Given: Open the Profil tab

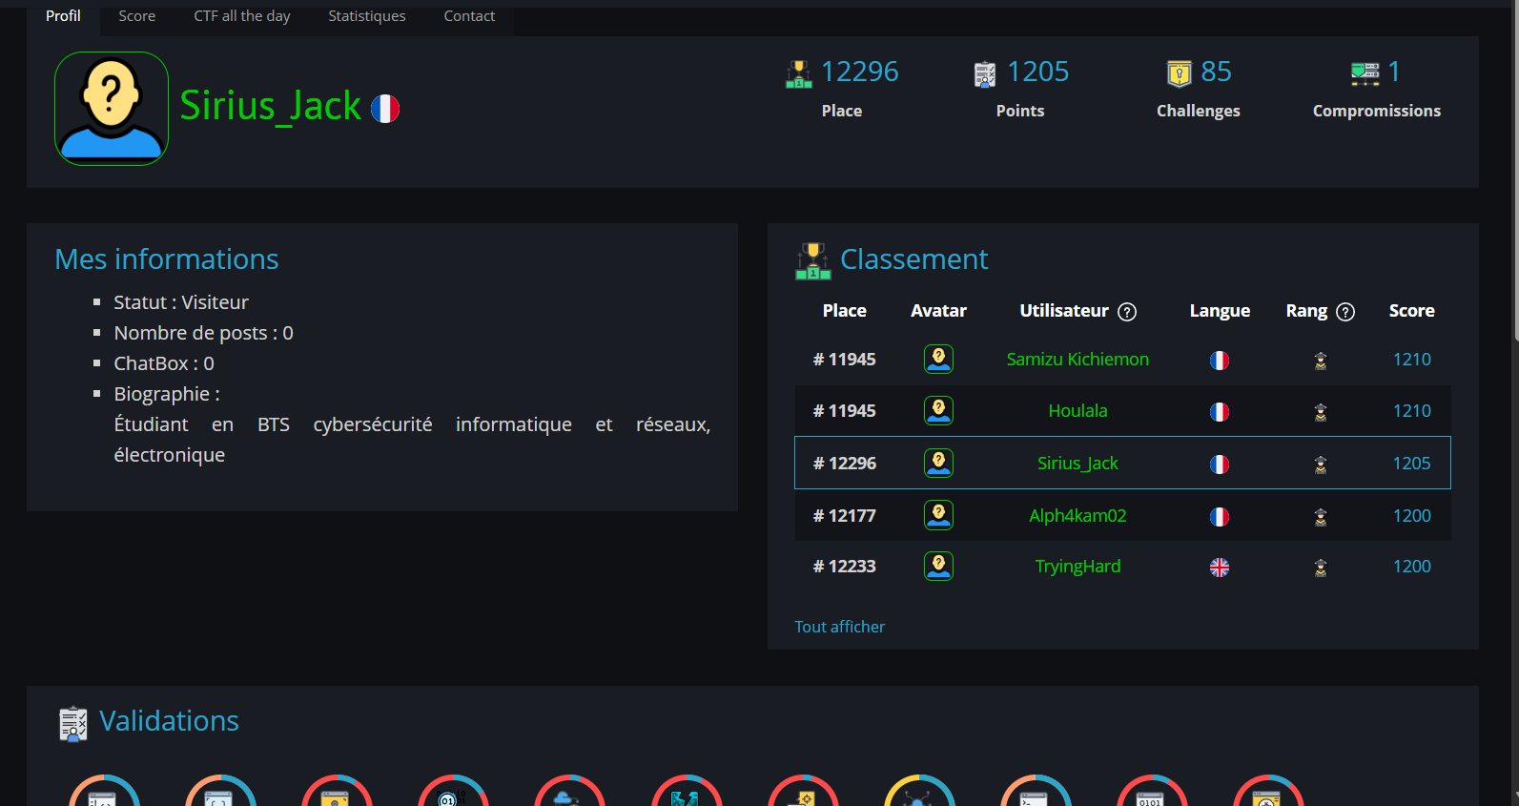Looking at the screenshot, I should (63, 16).
